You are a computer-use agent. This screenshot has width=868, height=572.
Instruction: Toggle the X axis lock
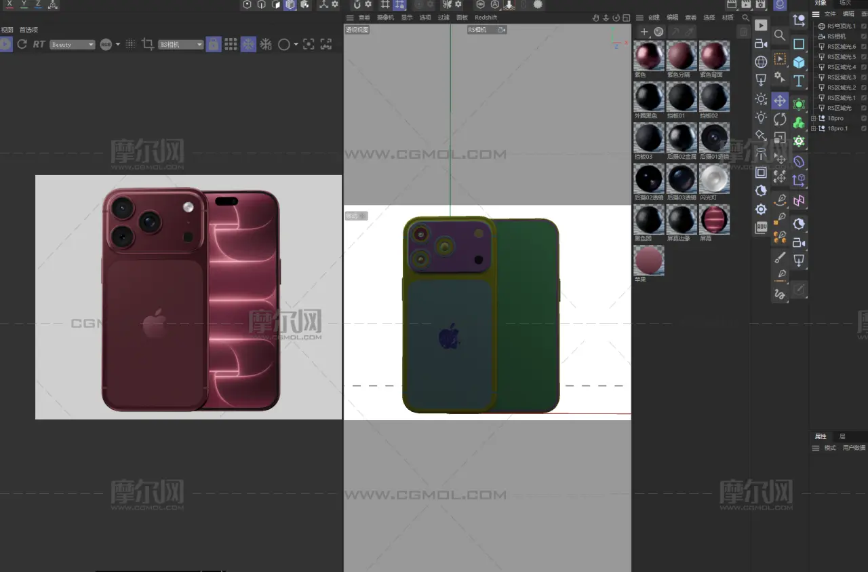(9, 4)
